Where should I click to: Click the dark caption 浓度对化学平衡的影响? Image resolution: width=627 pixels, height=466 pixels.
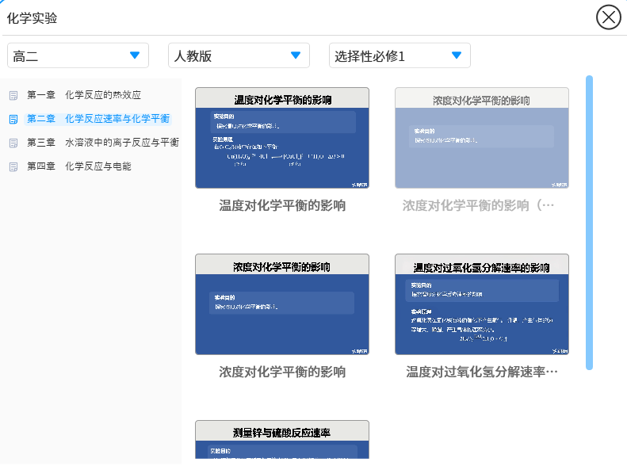(x=282, y=372)
